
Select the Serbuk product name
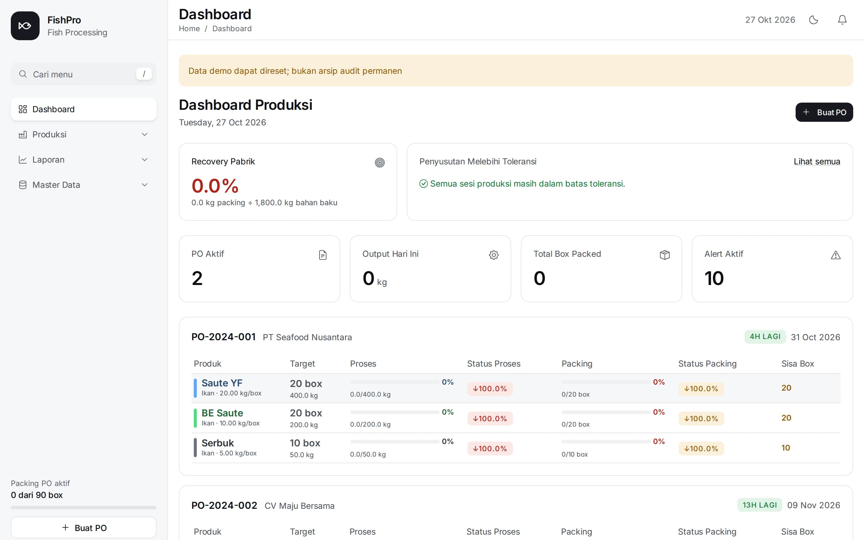point(217,443)
